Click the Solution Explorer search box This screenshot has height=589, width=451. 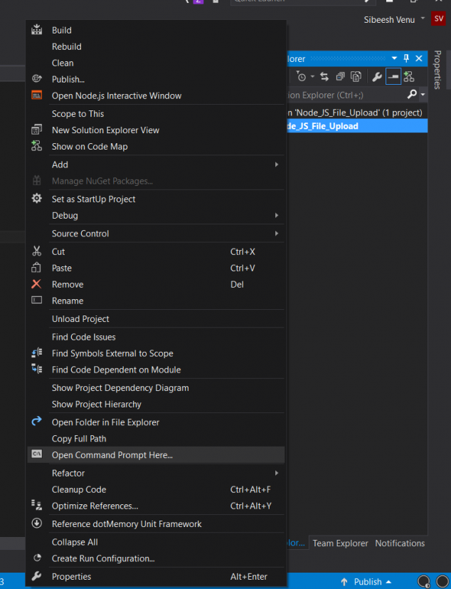[341, 94]
